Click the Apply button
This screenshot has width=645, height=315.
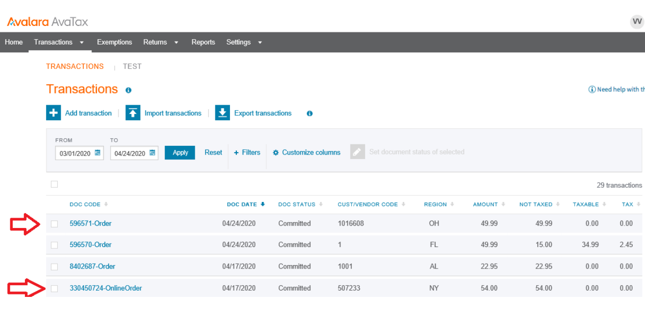coord(180,153)
